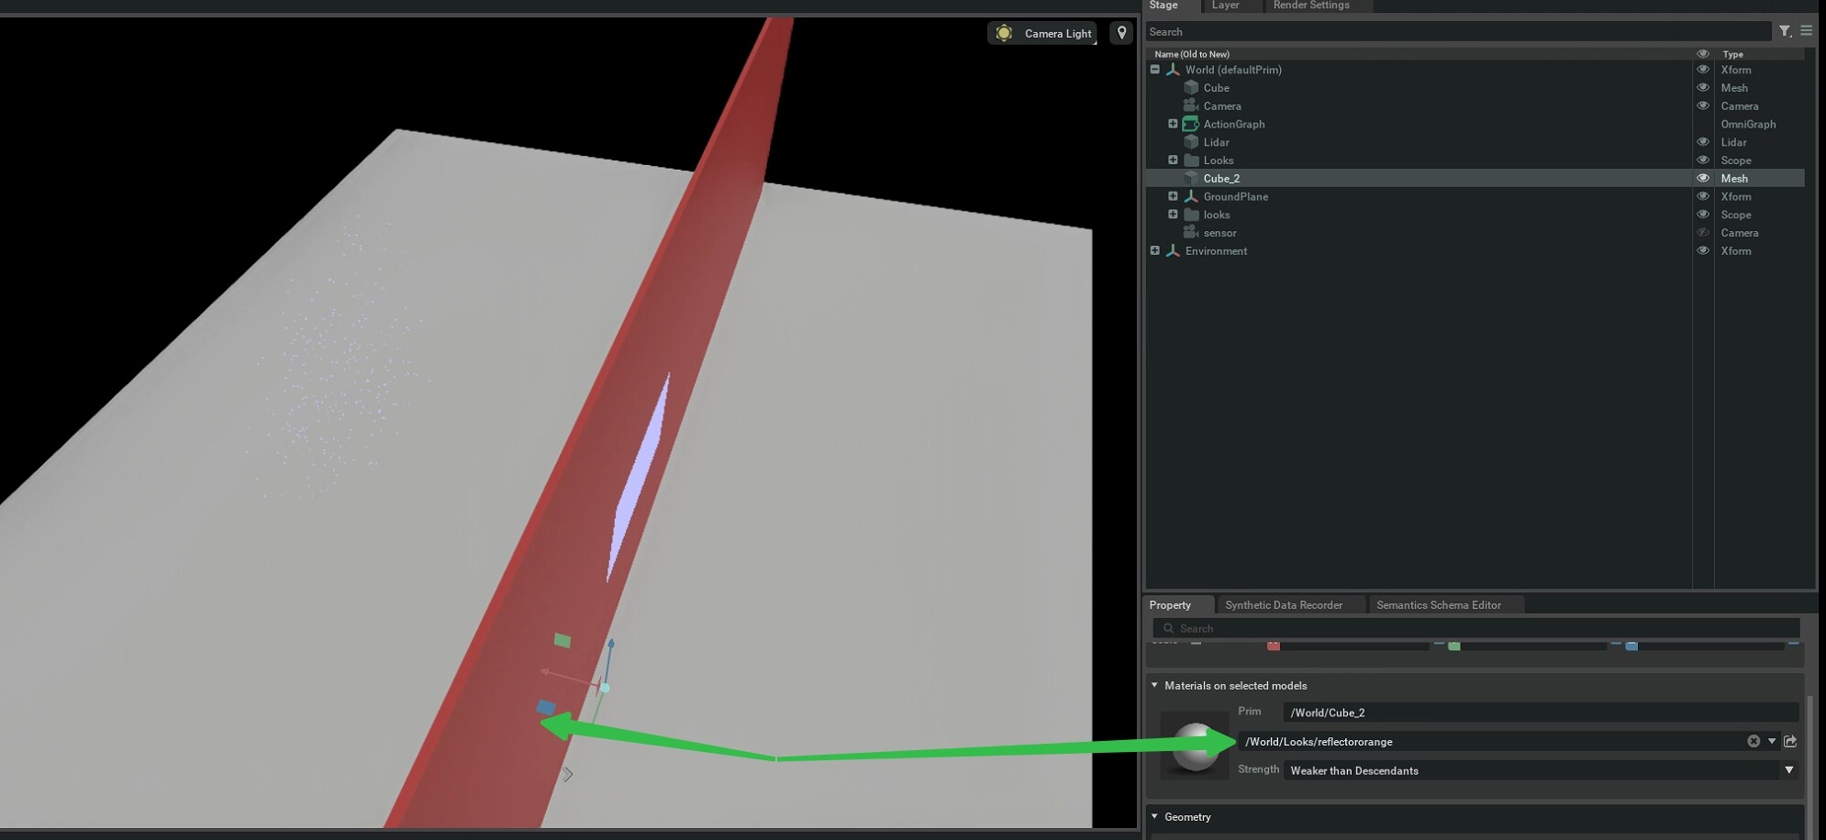Collapse the World (defaultPrim) tree node

click(x=1154, y=70)
